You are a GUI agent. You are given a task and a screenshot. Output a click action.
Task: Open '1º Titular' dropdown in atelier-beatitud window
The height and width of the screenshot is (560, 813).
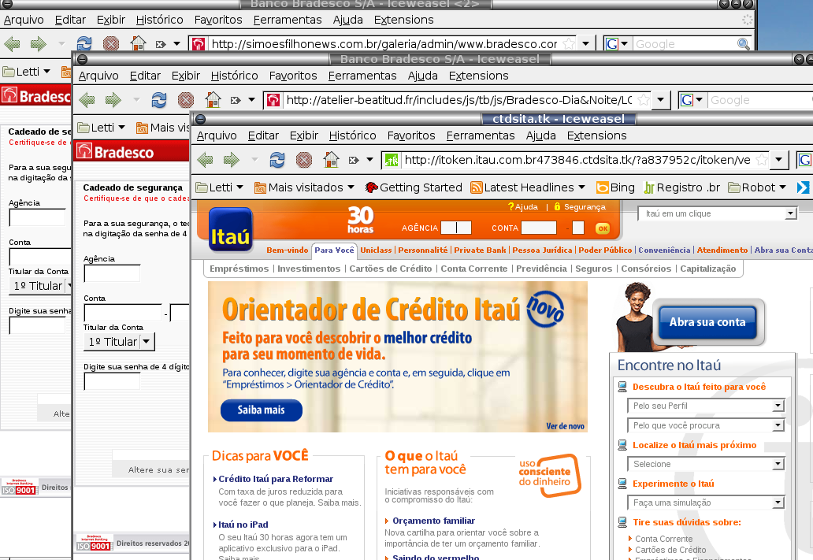(x=119, y=341)
